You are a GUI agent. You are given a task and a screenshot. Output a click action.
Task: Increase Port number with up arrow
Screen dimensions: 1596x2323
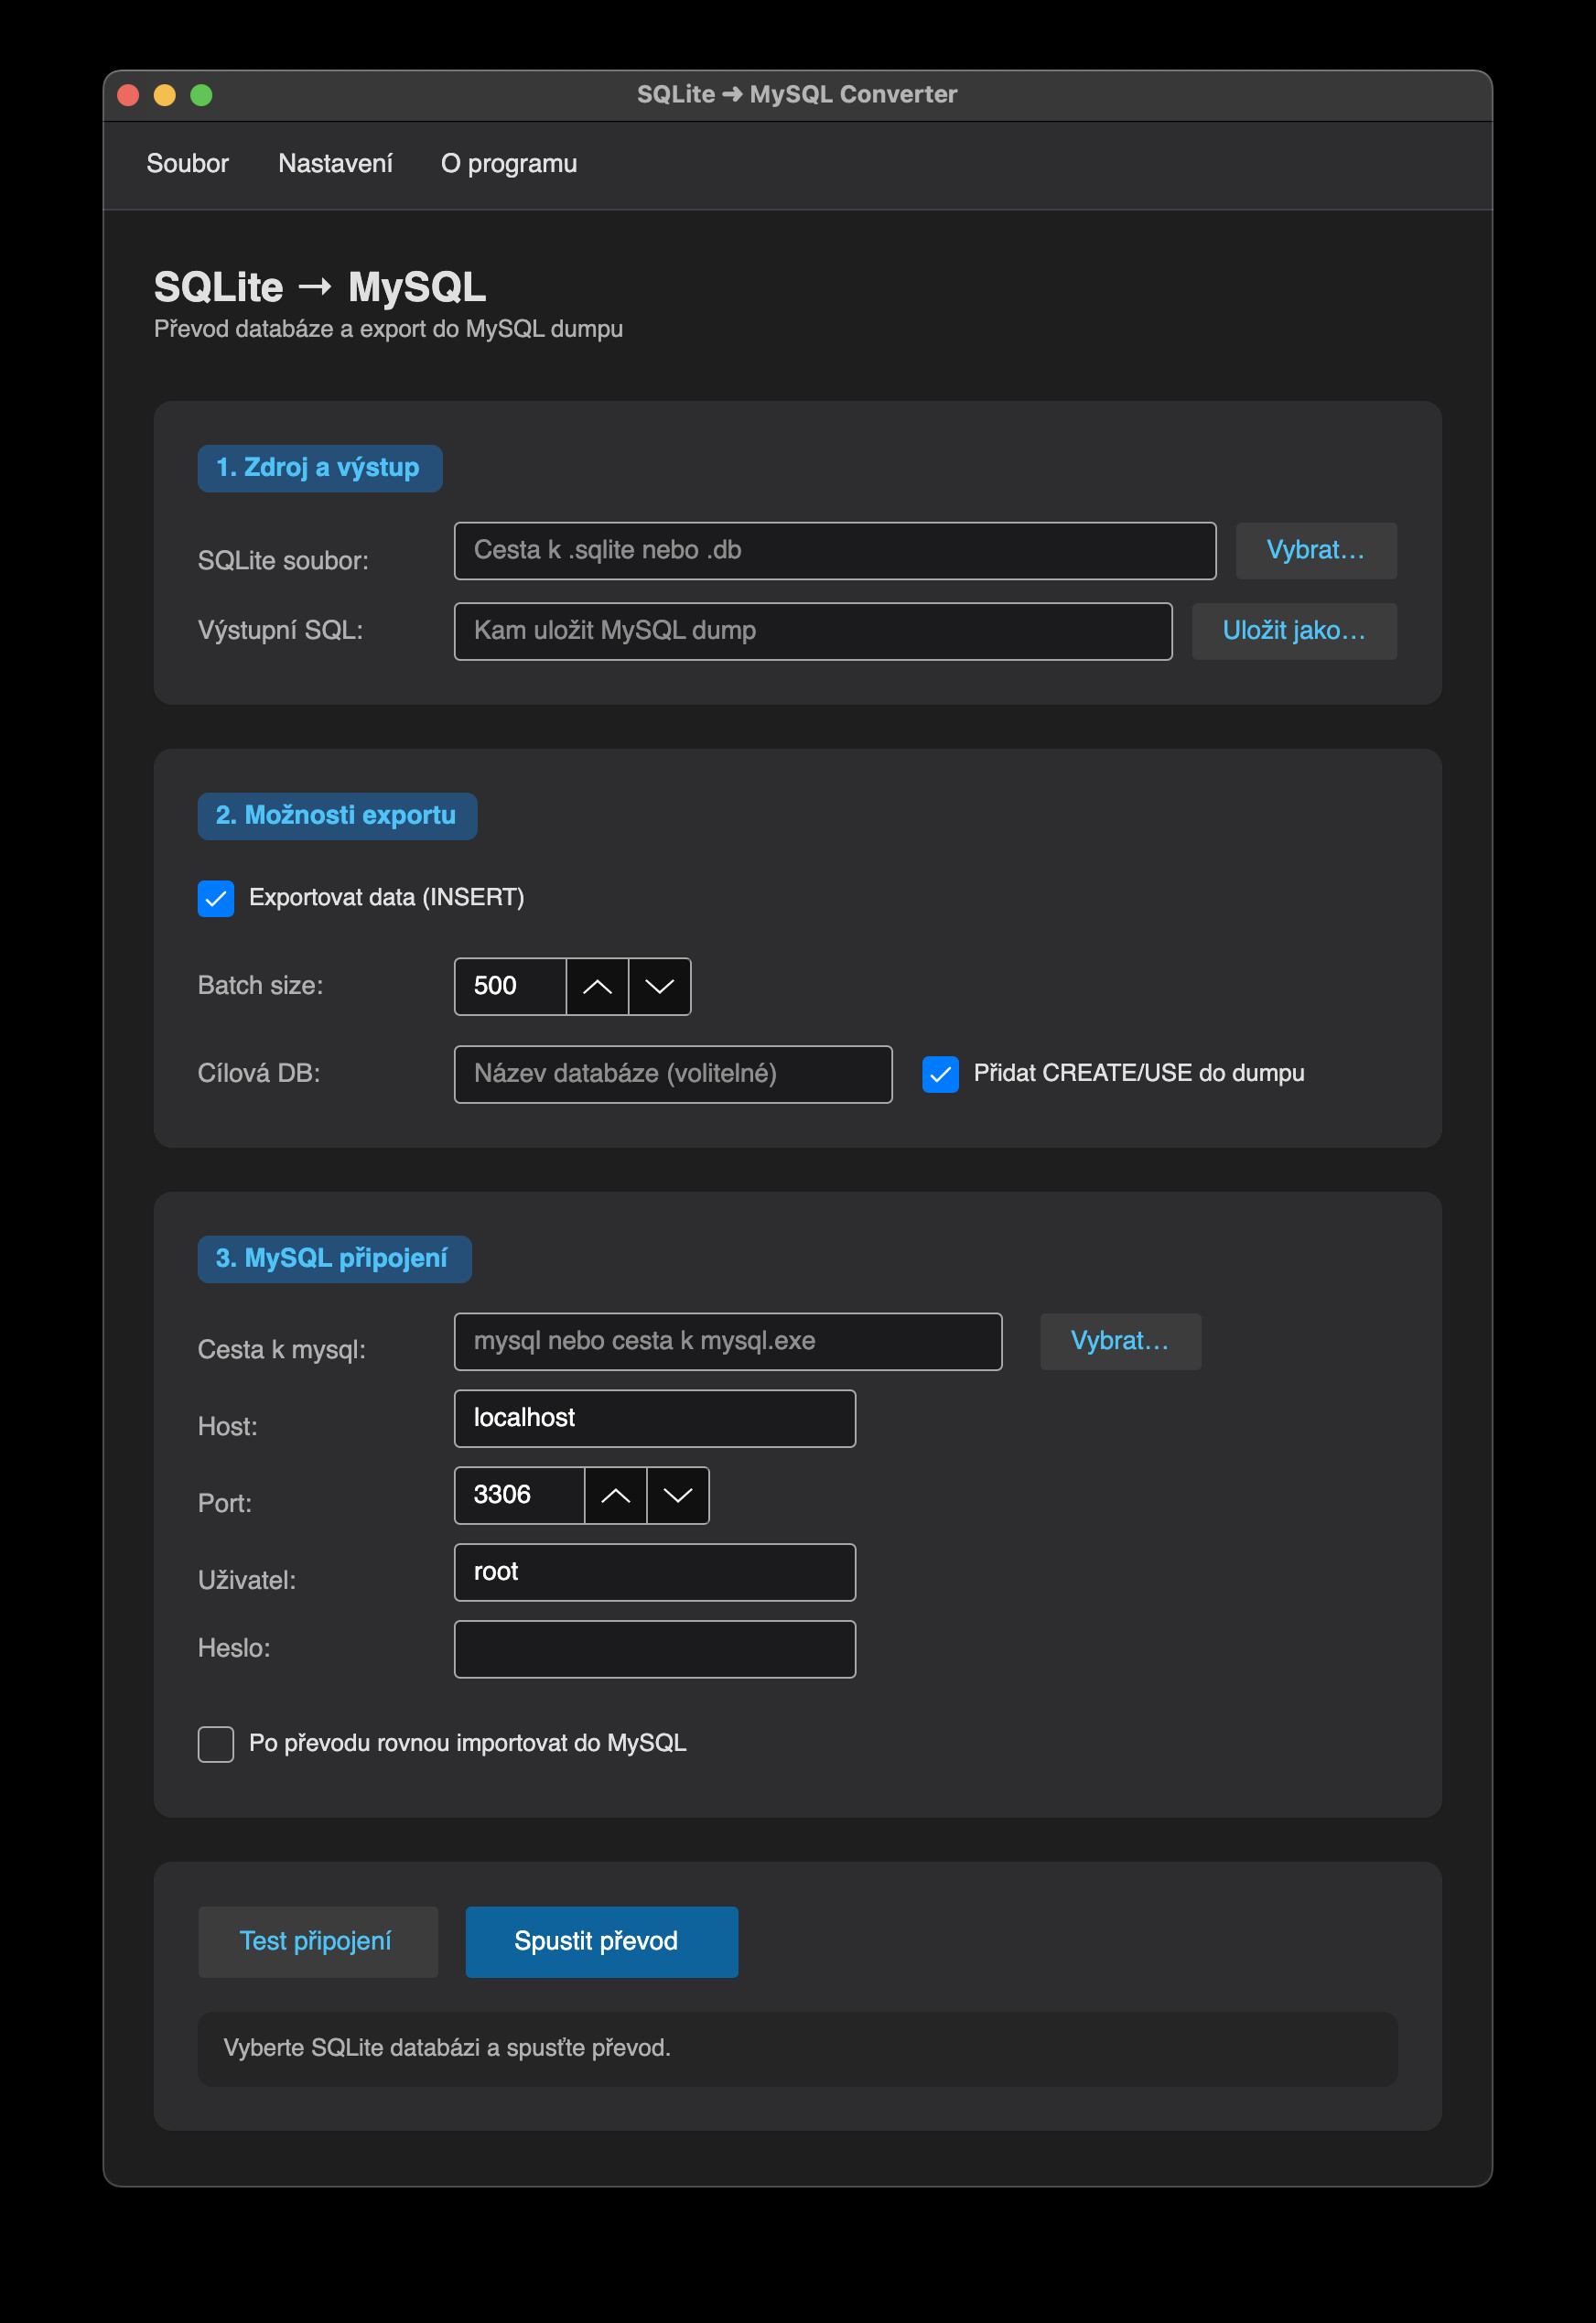tap(615, 1495)
